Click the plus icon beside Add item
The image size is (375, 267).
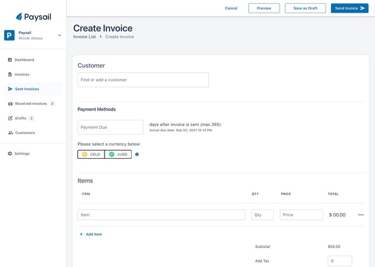[81, 234]
